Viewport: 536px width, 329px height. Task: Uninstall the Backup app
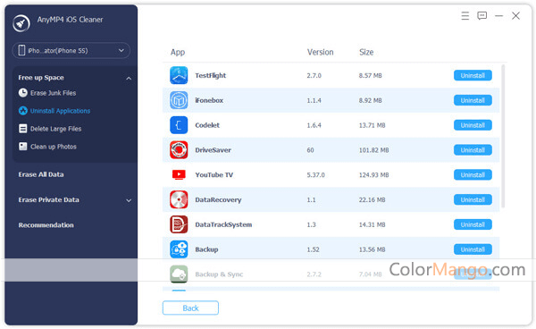[x=473, y=249]
